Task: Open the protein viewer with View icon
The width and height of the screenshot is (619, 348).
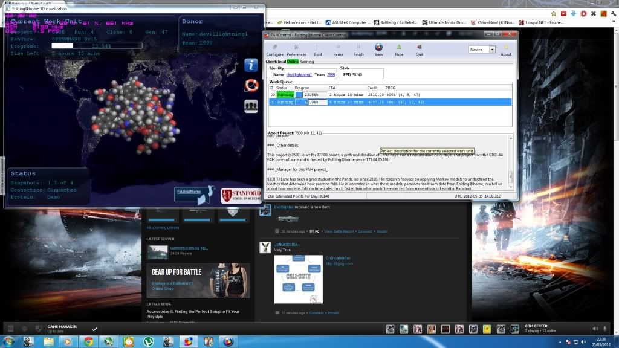Action: click(378, 49)
